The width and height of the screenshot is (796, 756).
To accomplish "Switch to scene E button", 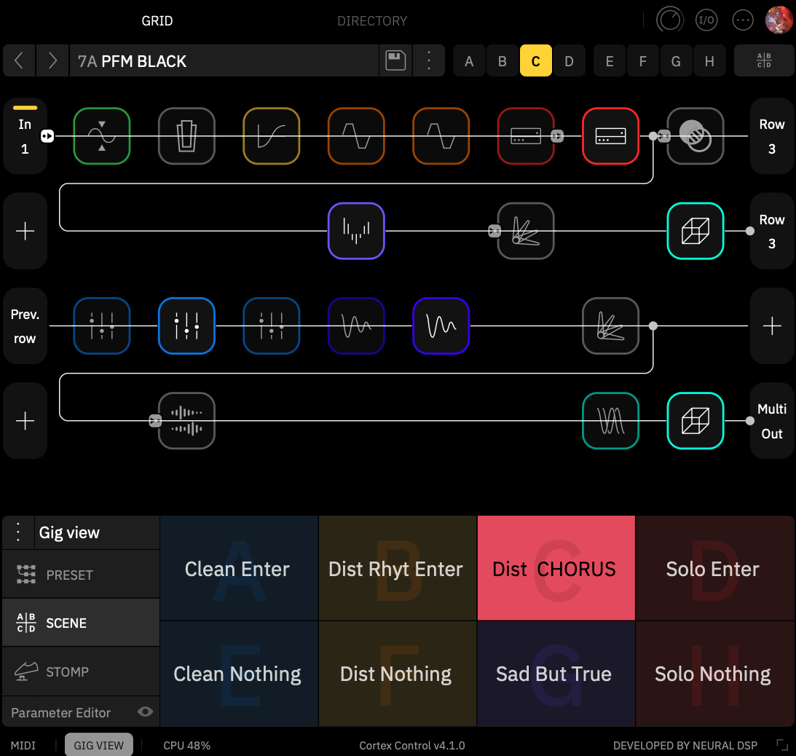I will [x=609, y=61].
